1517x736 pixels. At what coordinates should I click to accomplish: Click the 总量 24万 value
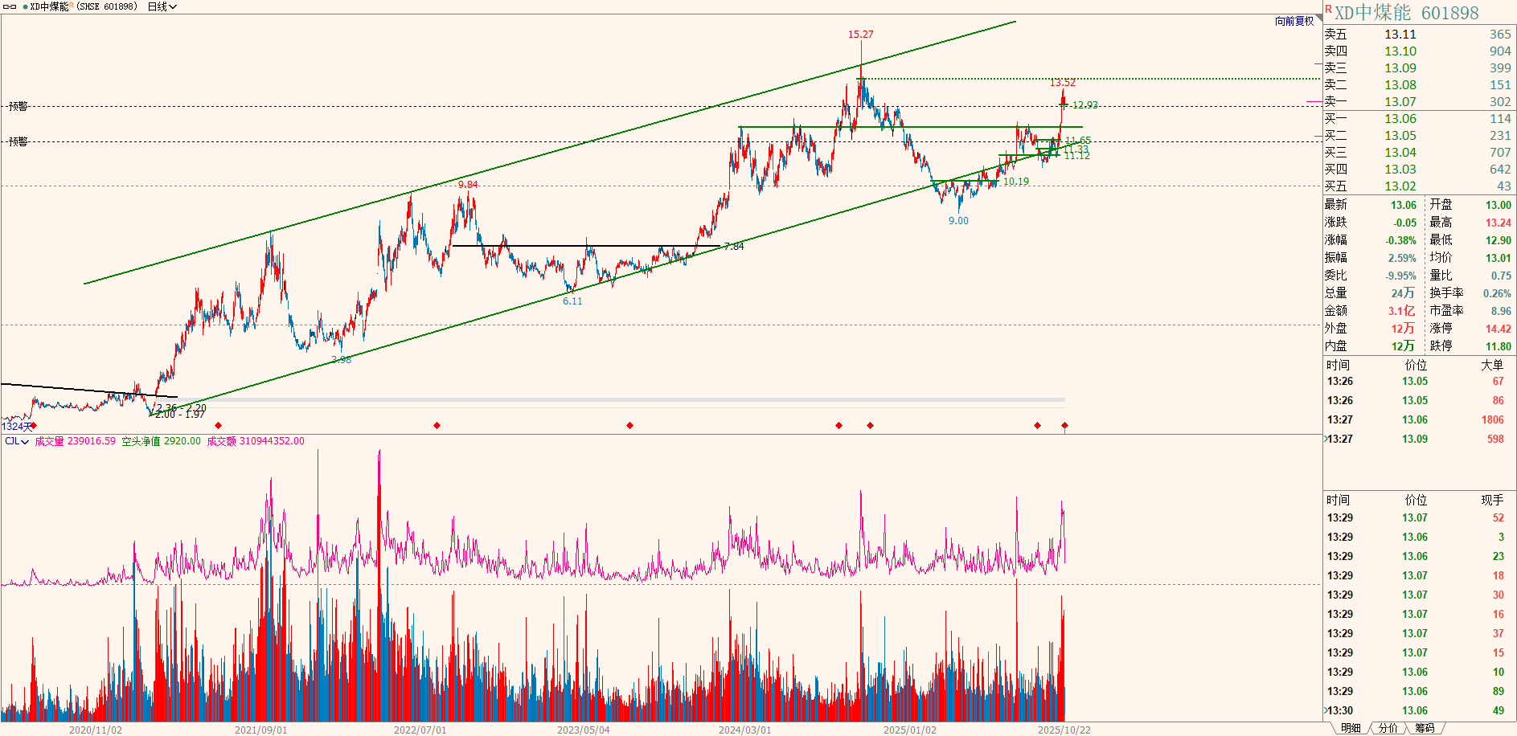(x=1404, y=293)
